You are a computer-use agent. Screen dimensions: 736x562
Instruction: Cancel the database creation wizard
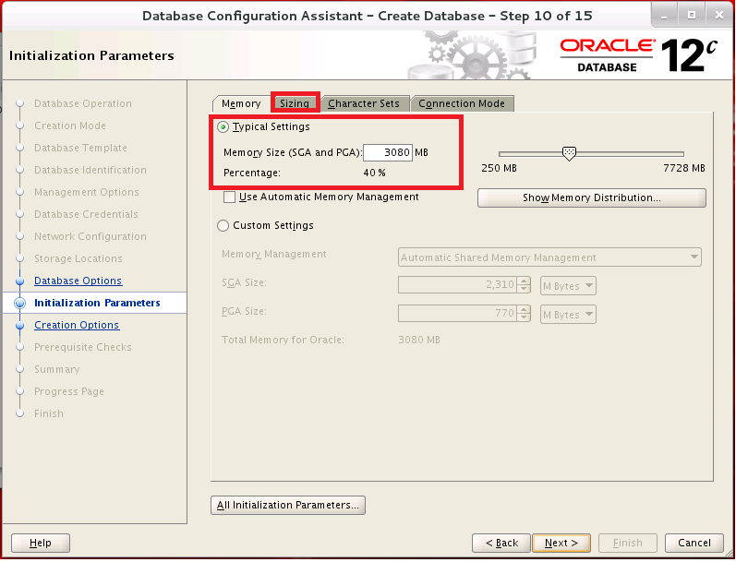tap(694, 543)
